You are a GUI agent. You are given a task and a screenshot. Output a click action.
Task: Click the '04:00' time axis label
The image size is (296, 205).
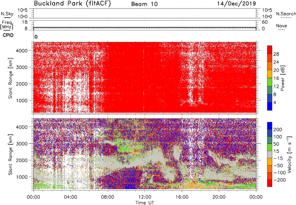coord(70,197)
